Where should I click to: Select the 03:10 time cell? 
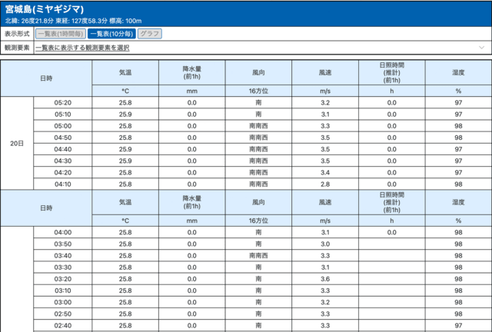(x=63, y=290)
